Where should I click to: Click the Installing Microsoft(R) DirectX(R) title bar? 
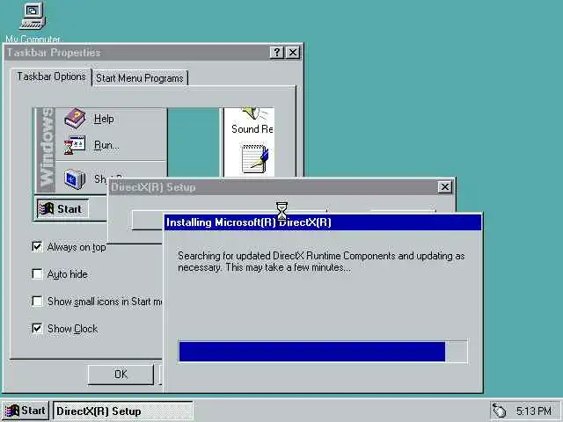click(323, 222)
